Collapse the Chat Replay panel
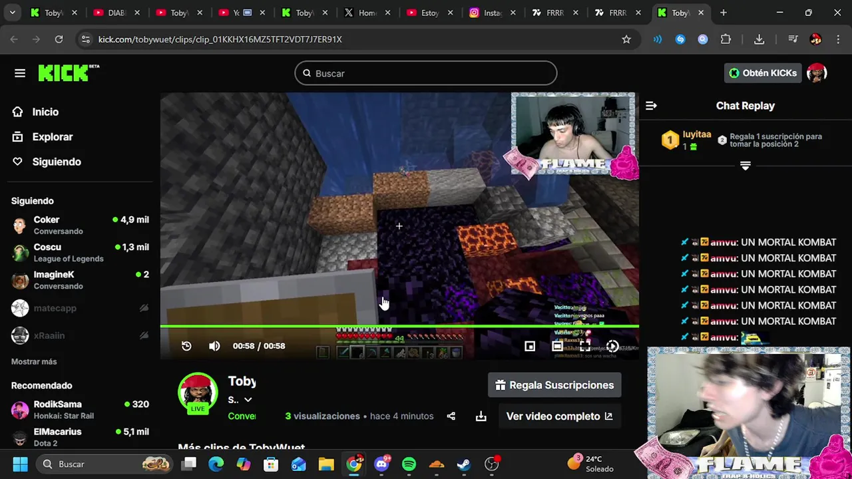Screen dimensions: 852x479 [651, 106]
